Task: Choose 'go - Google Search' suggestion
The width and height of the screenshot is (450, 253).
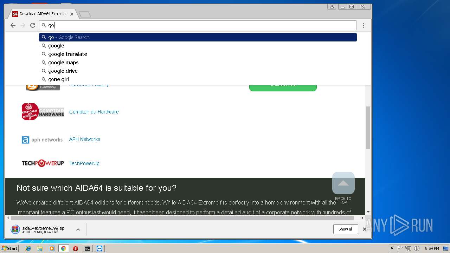Action: (x=198, y=37)
